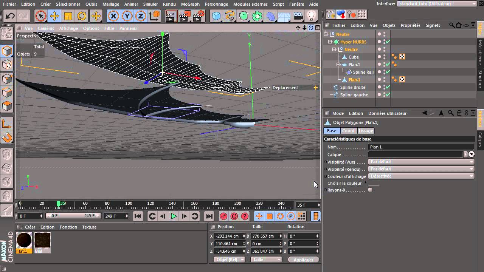Render to Picture Viewer icon
This screenshot has width=484, height=272.
click(185, 16)
